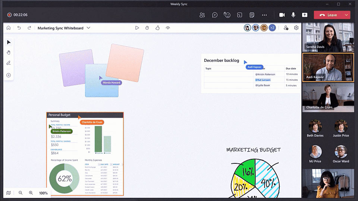
Task: Click the recording timer 00:22:06
Action: point(20,15)
